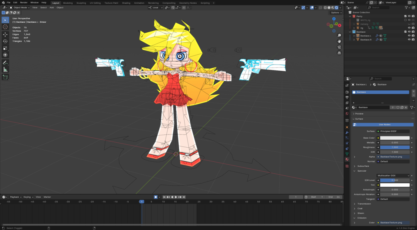Viewport: 417px width, 230px height.
Task: Click the pan view hand icon
Action: point(339,41)
